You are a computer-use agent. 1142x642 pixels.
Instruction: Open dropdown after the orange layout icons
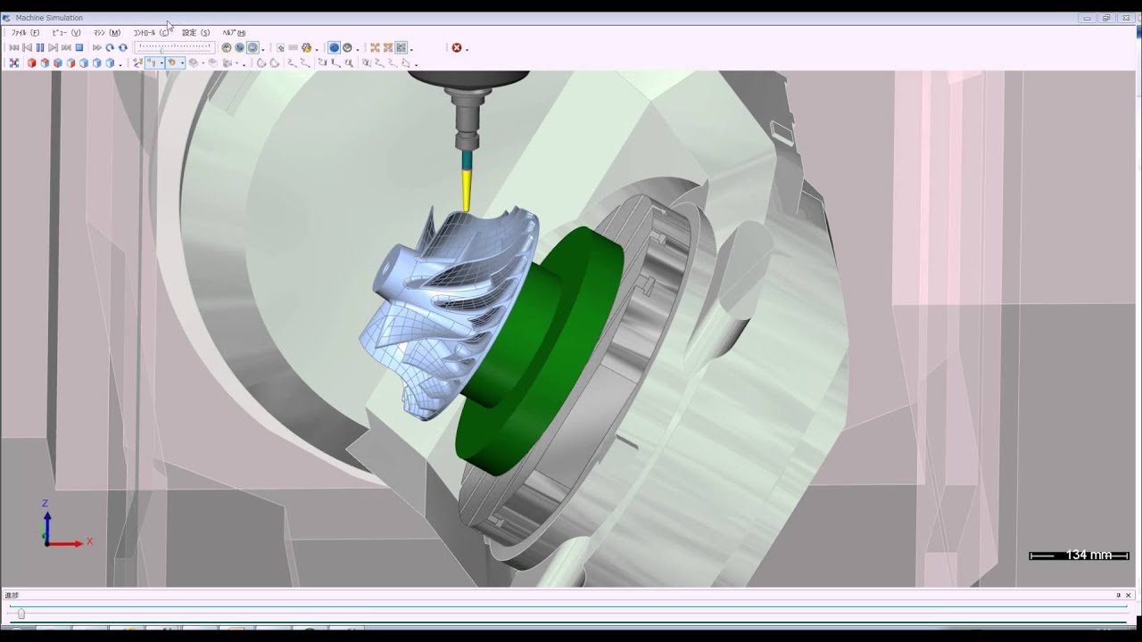[411, 49]
